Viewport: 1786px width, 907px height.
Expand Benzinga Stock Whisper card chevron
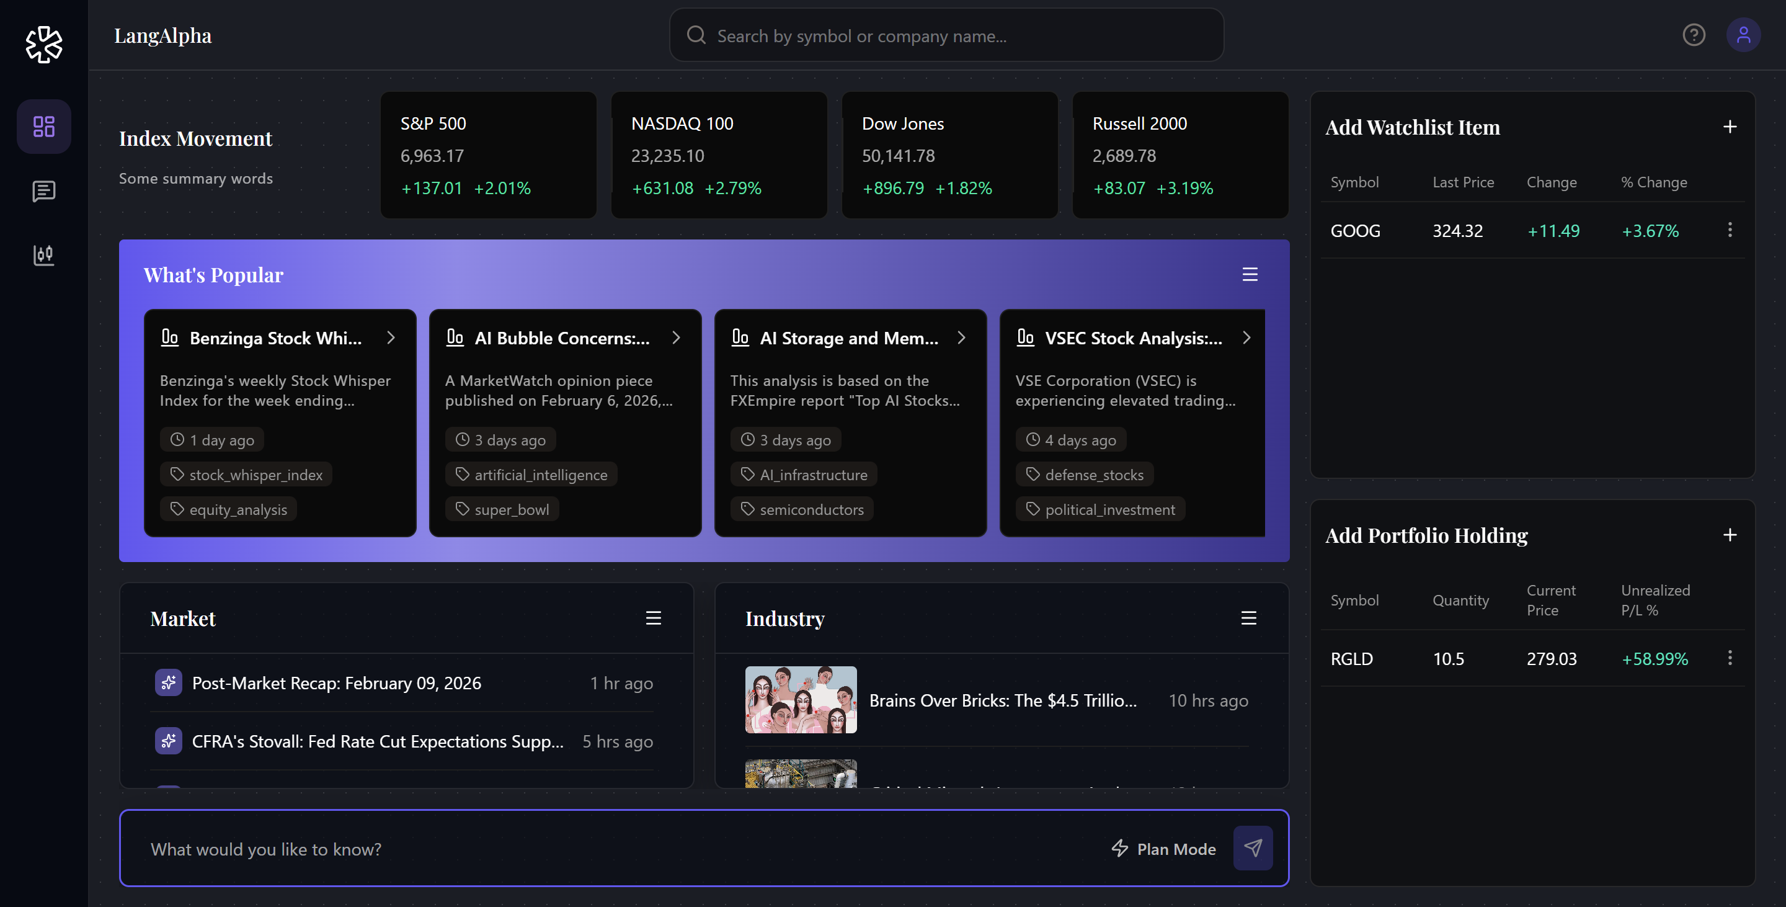[x=391, y=337]
